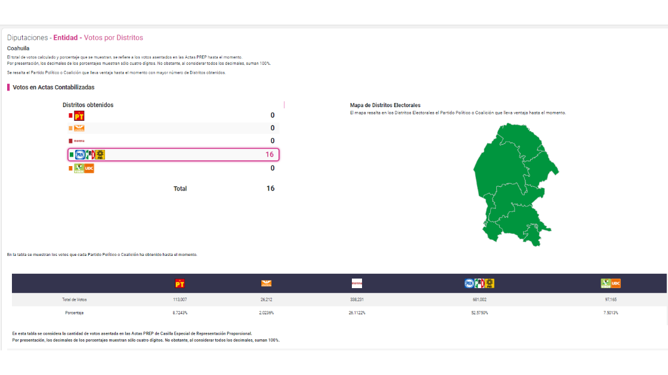Image resolution: width=668 pixels, height=375 pixels.
Task: Click the Morena logo in districts list
Action: (79, 141)
